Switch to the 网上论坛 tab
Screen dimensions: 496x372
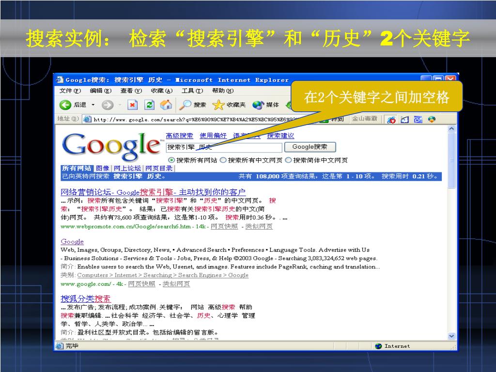[127, 168]
